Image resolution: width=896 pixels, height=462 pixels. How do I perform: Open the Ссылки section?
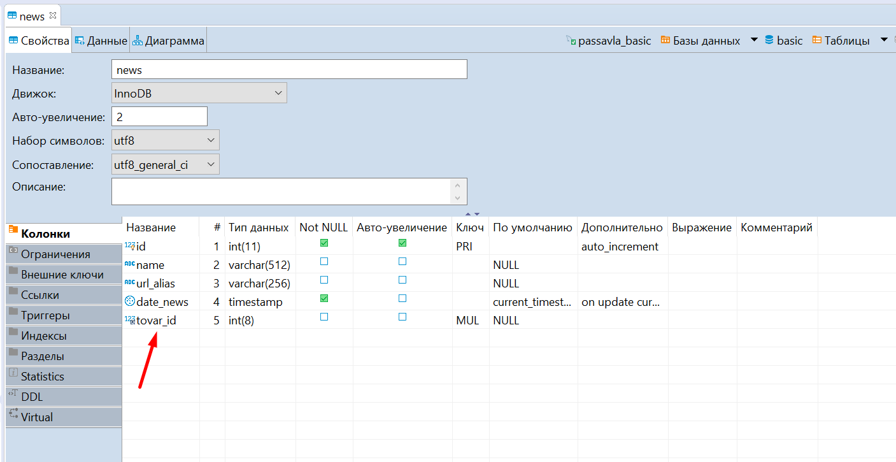pyautogui.click(x=64, y=295)
